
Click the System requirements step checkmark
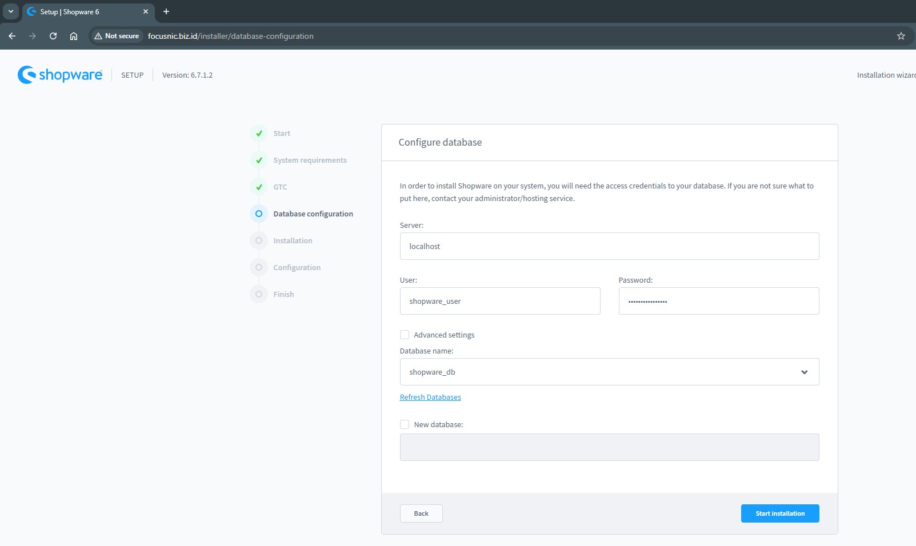259,160
